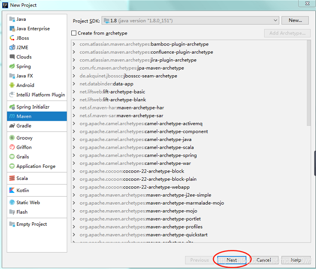Image resolution: width=316 pixels, height=269 pixels.
Task: Click the Cancel button
Action: coord(264,260)
